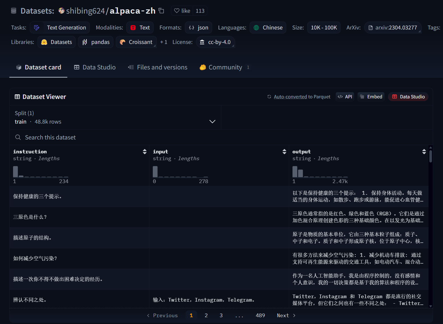The height and width of the screenshot is (324, 443).
Task: Copy dataset name with the copy icon
Action: [161, 11]
